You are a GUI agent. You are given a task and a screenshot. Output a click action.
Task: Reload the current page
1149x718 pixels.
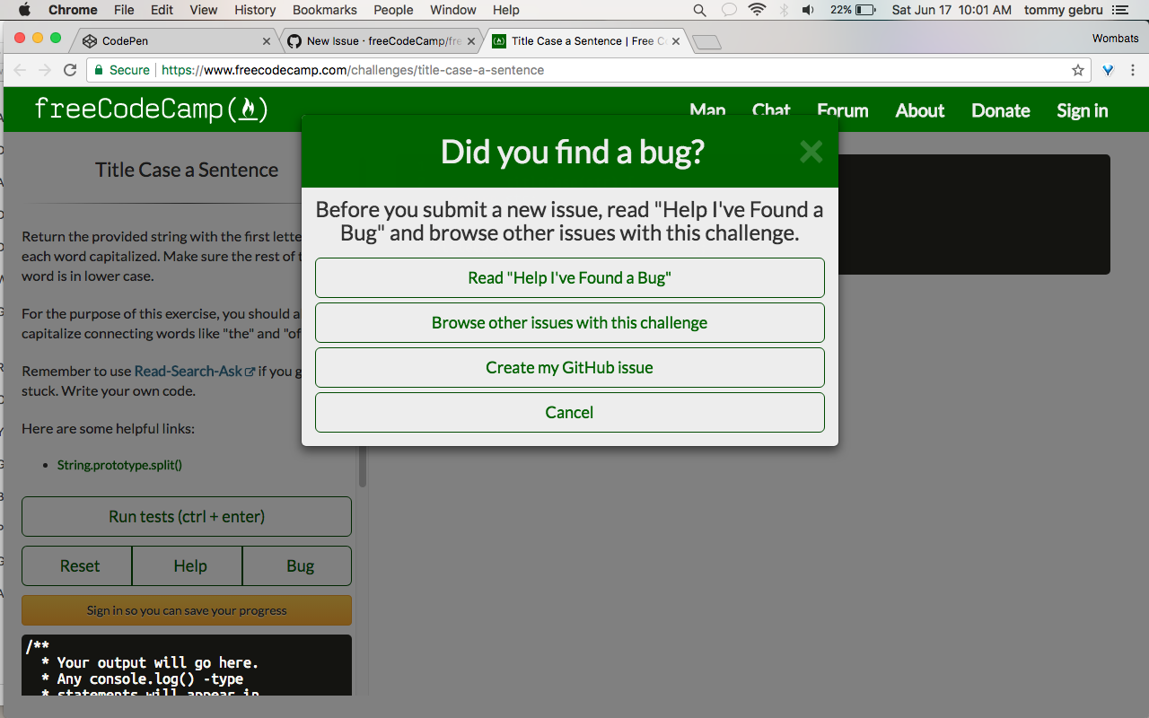70,69
